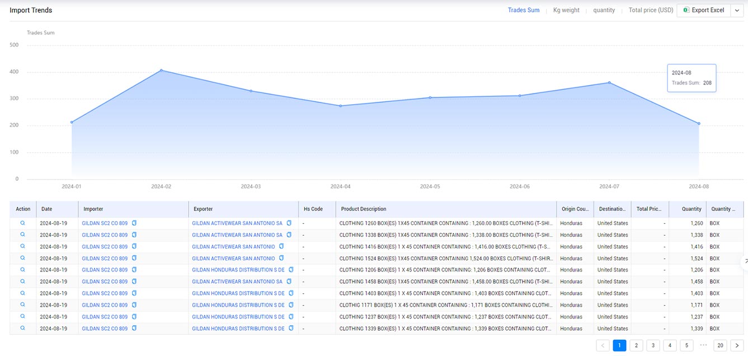Select Trades Sum chart metric
This screenshot has height=356, width=748.
pos(524,10)
